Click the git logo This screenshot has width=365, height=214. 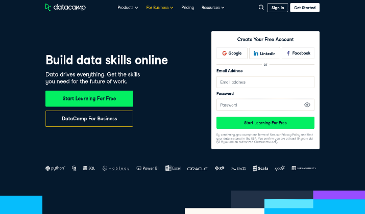(x=220, y=168)
